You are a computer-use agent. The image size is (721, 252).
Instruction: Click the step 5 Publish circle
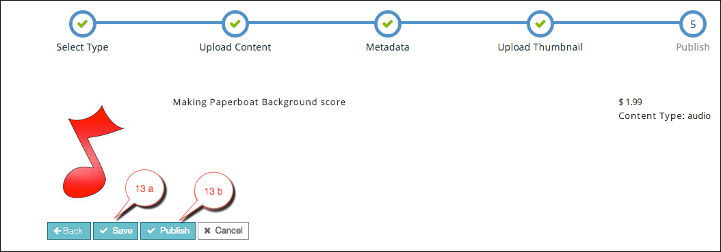click(x=692, y=23)
